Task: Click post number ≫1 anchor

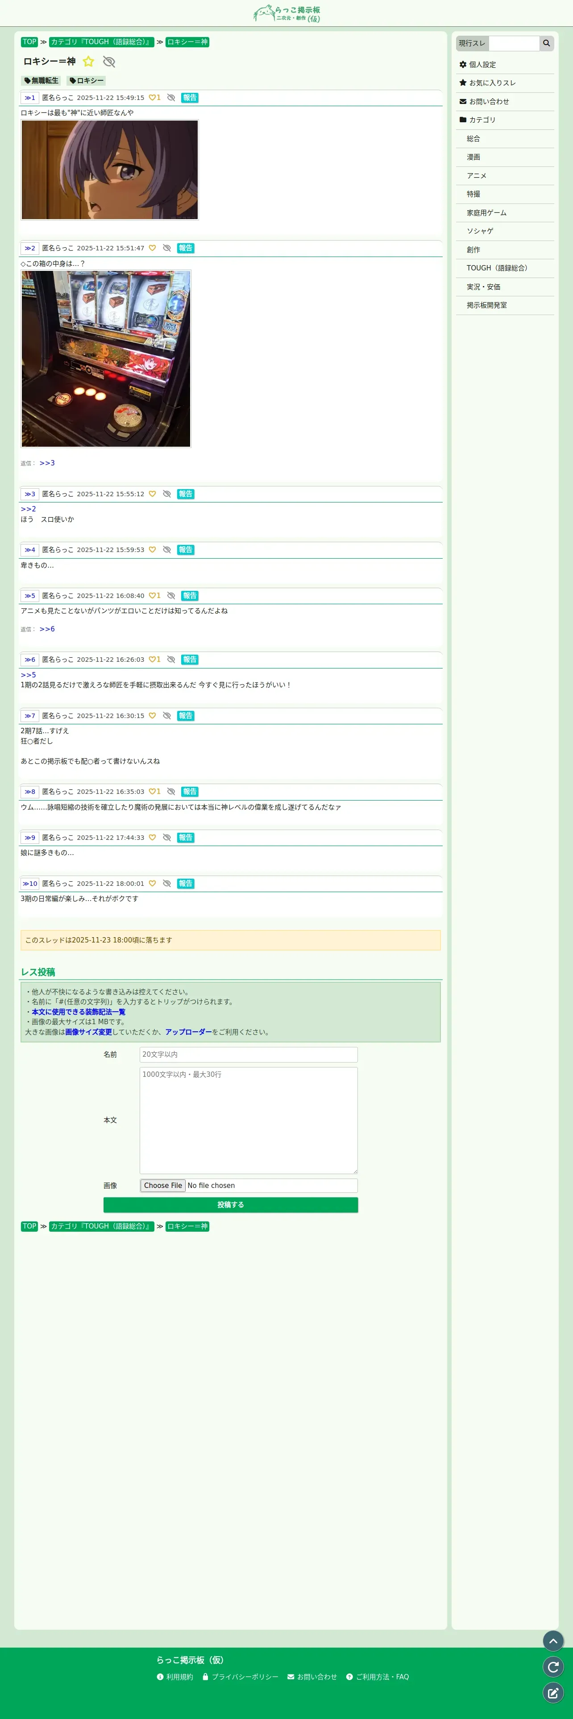Action: coord(30,97)
